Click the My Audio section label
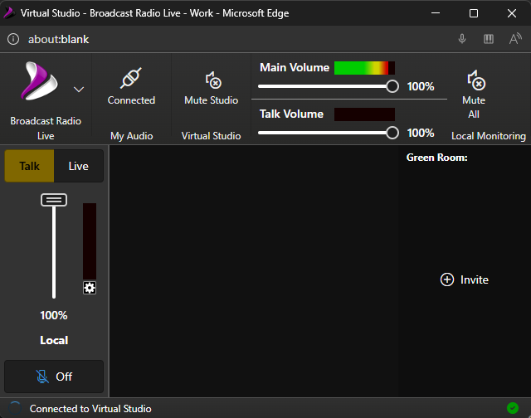Screen dimensions: 531x418 131,136
